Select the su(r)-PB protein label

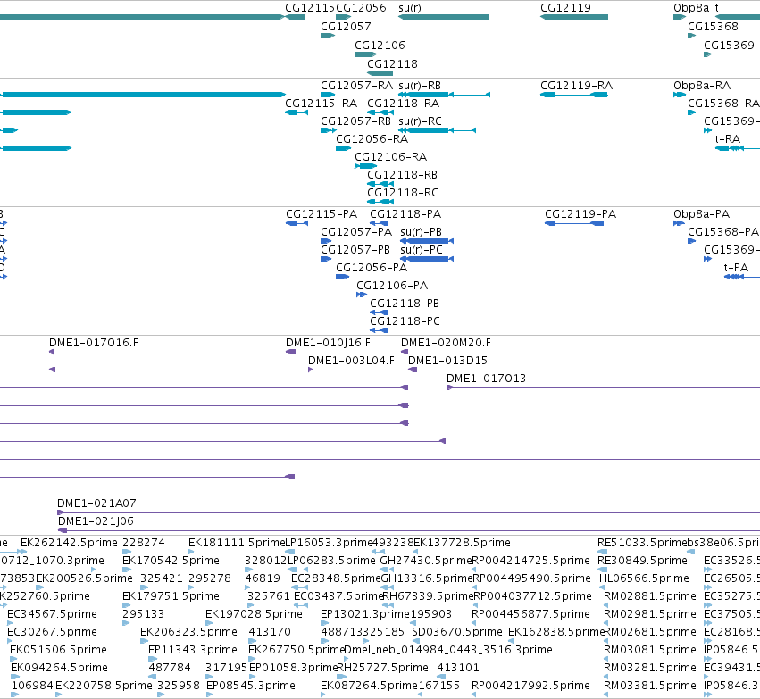pos(422,232)
